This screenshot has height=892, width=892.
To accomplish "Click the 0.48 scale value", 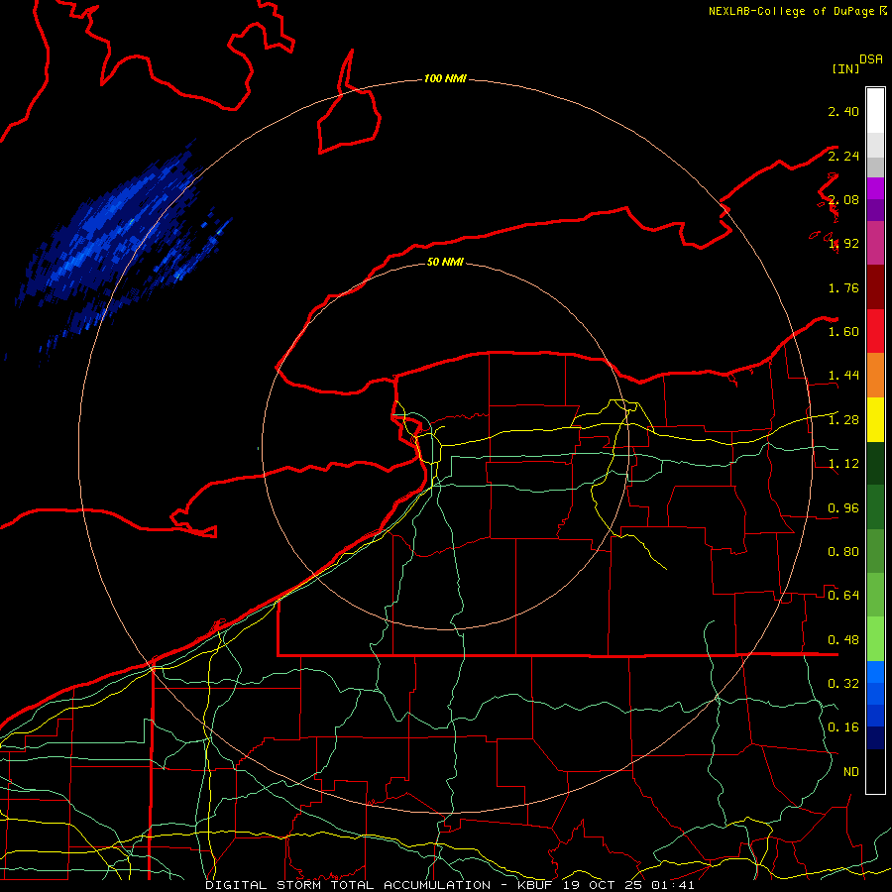I will (843, 640).
